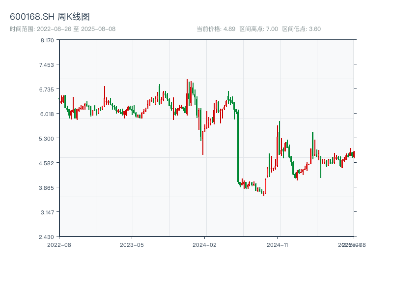Click the last candlestick at the chart's right edge

pyautogui.click(x=353, y=154)
